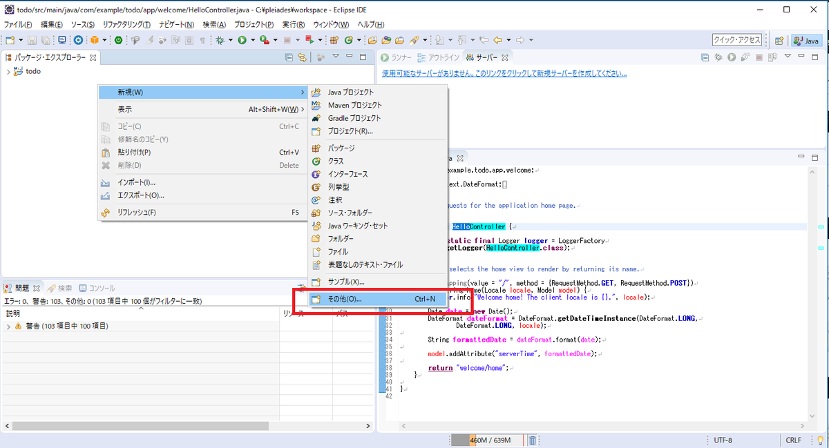
Task: Minimize the Servers view
Action: pos(800,57)
